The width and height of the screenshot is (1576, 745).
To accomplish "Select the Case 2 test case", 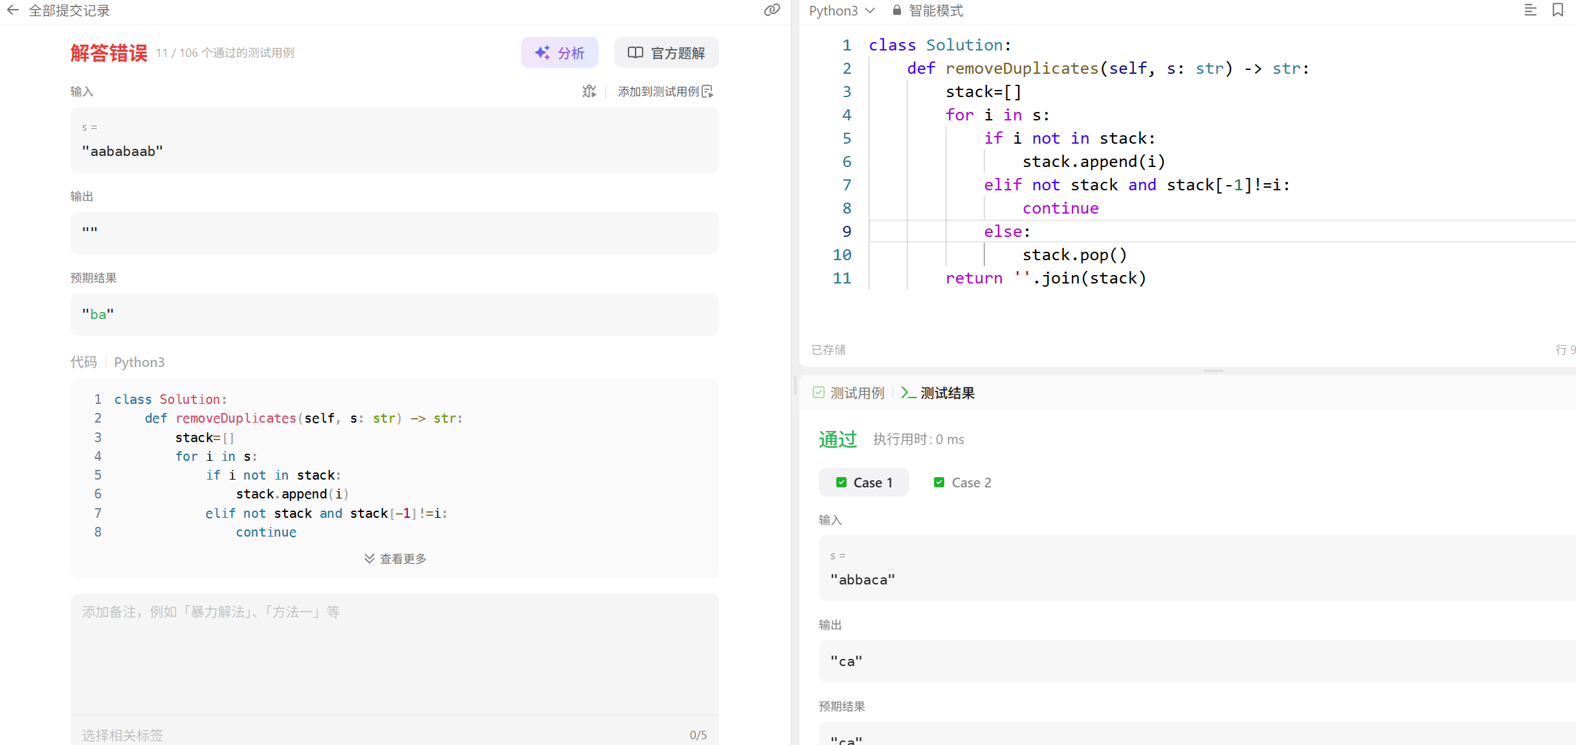I will click(963, 483).
